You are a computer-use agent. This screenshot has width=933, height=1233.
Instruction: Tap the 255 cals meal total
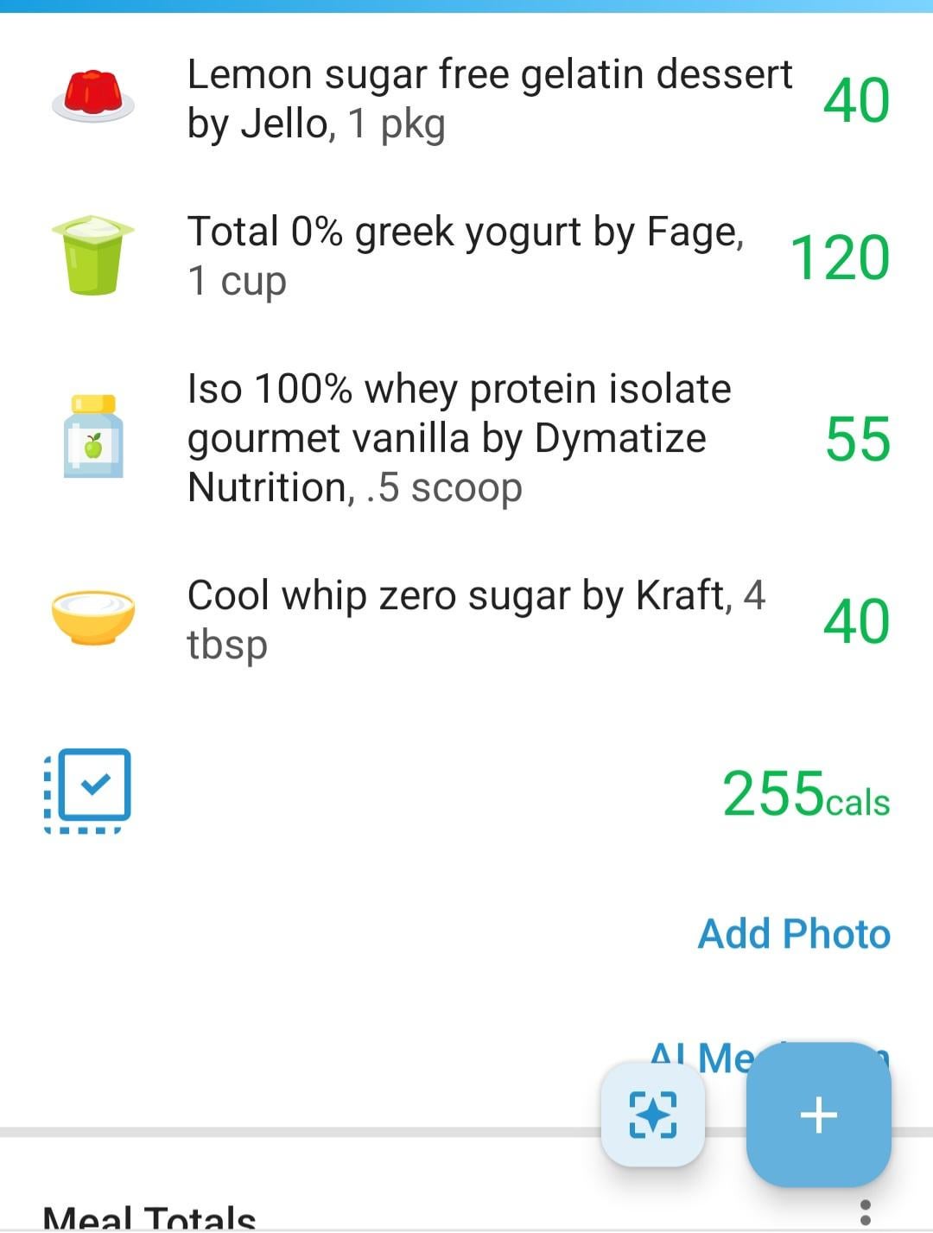805,793
